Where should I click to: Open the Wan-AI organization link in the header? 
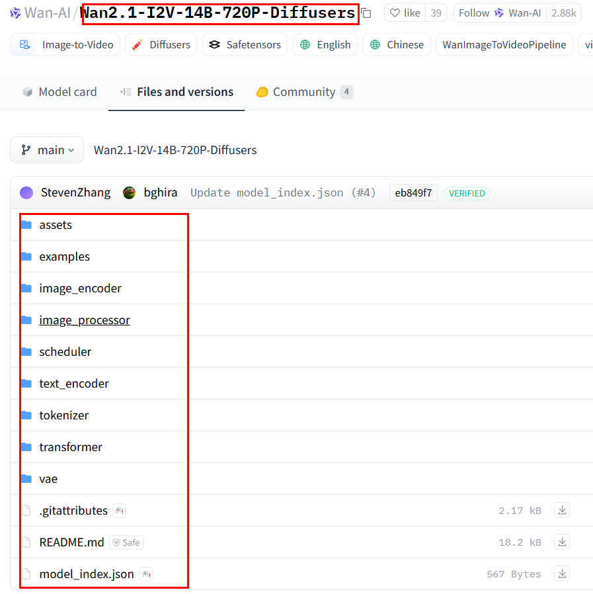point(48,13)
